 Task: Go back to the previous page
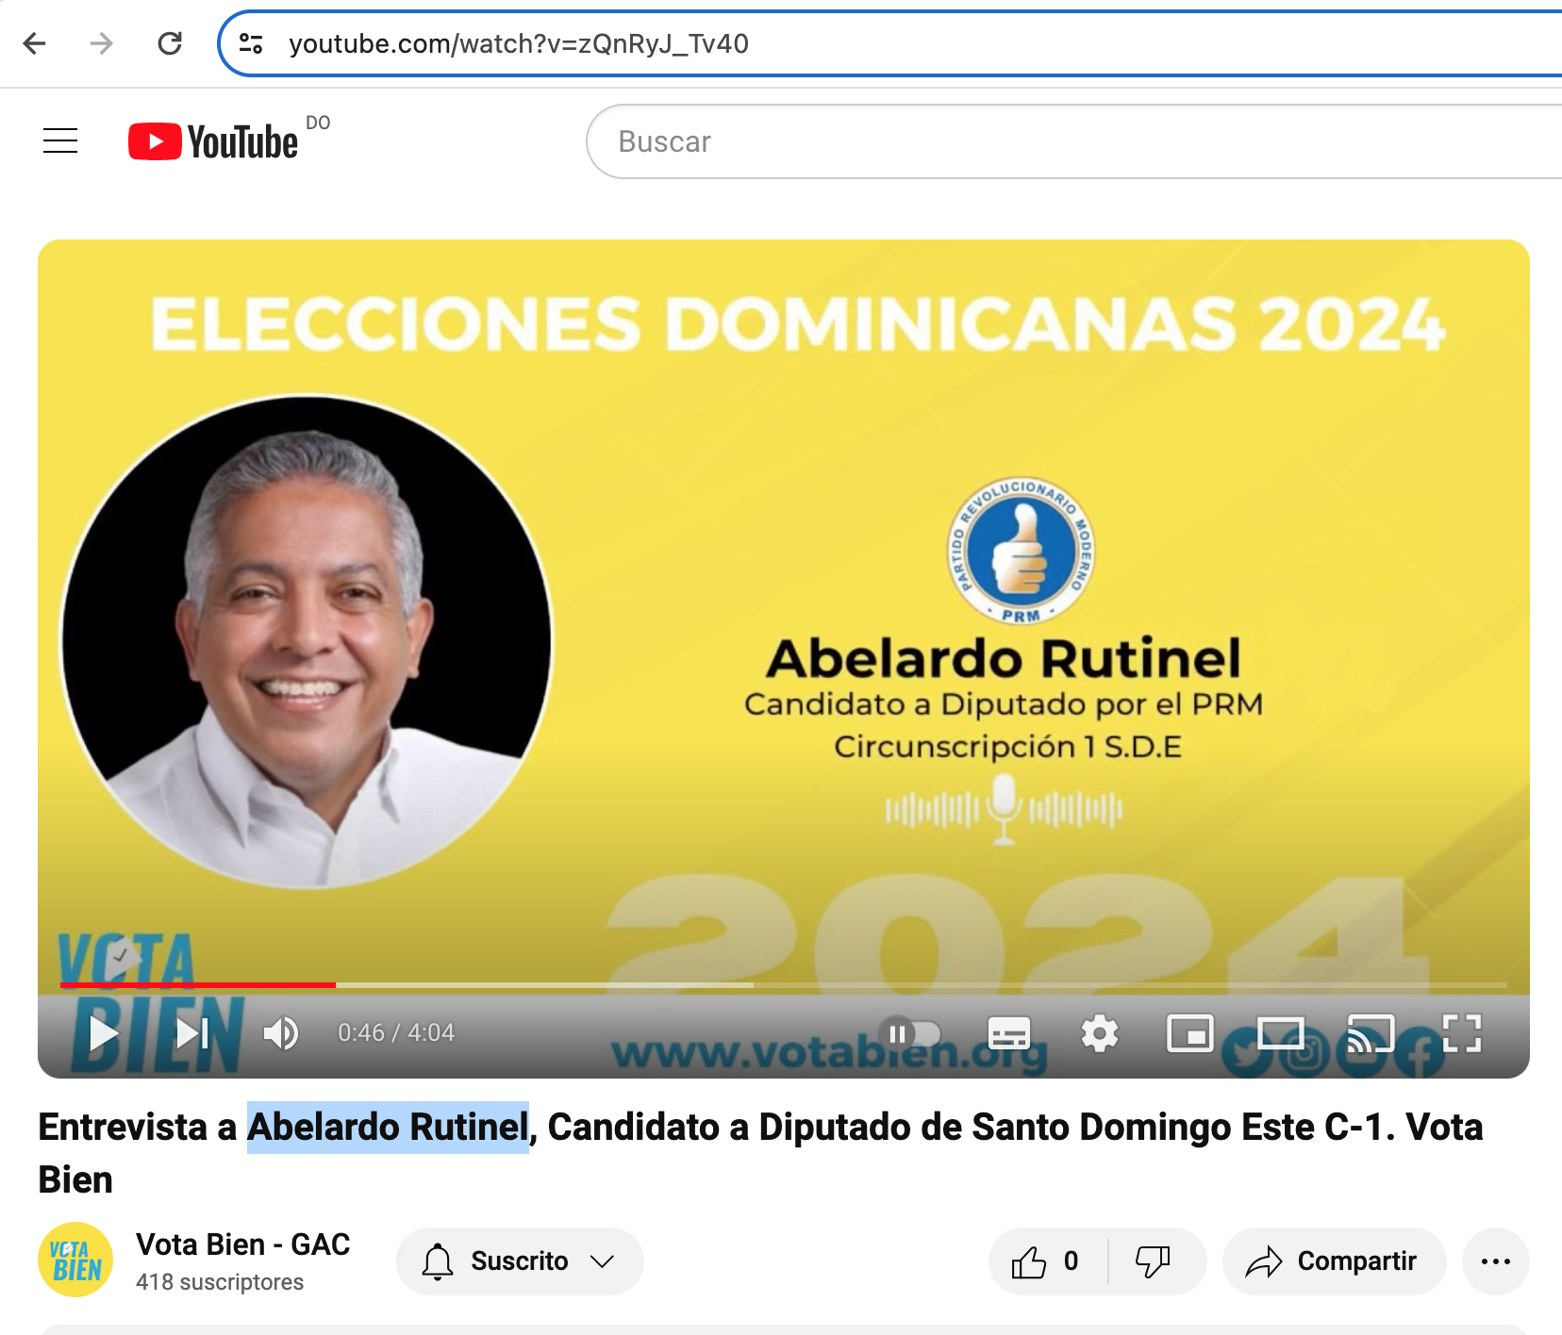coord(35,43)
